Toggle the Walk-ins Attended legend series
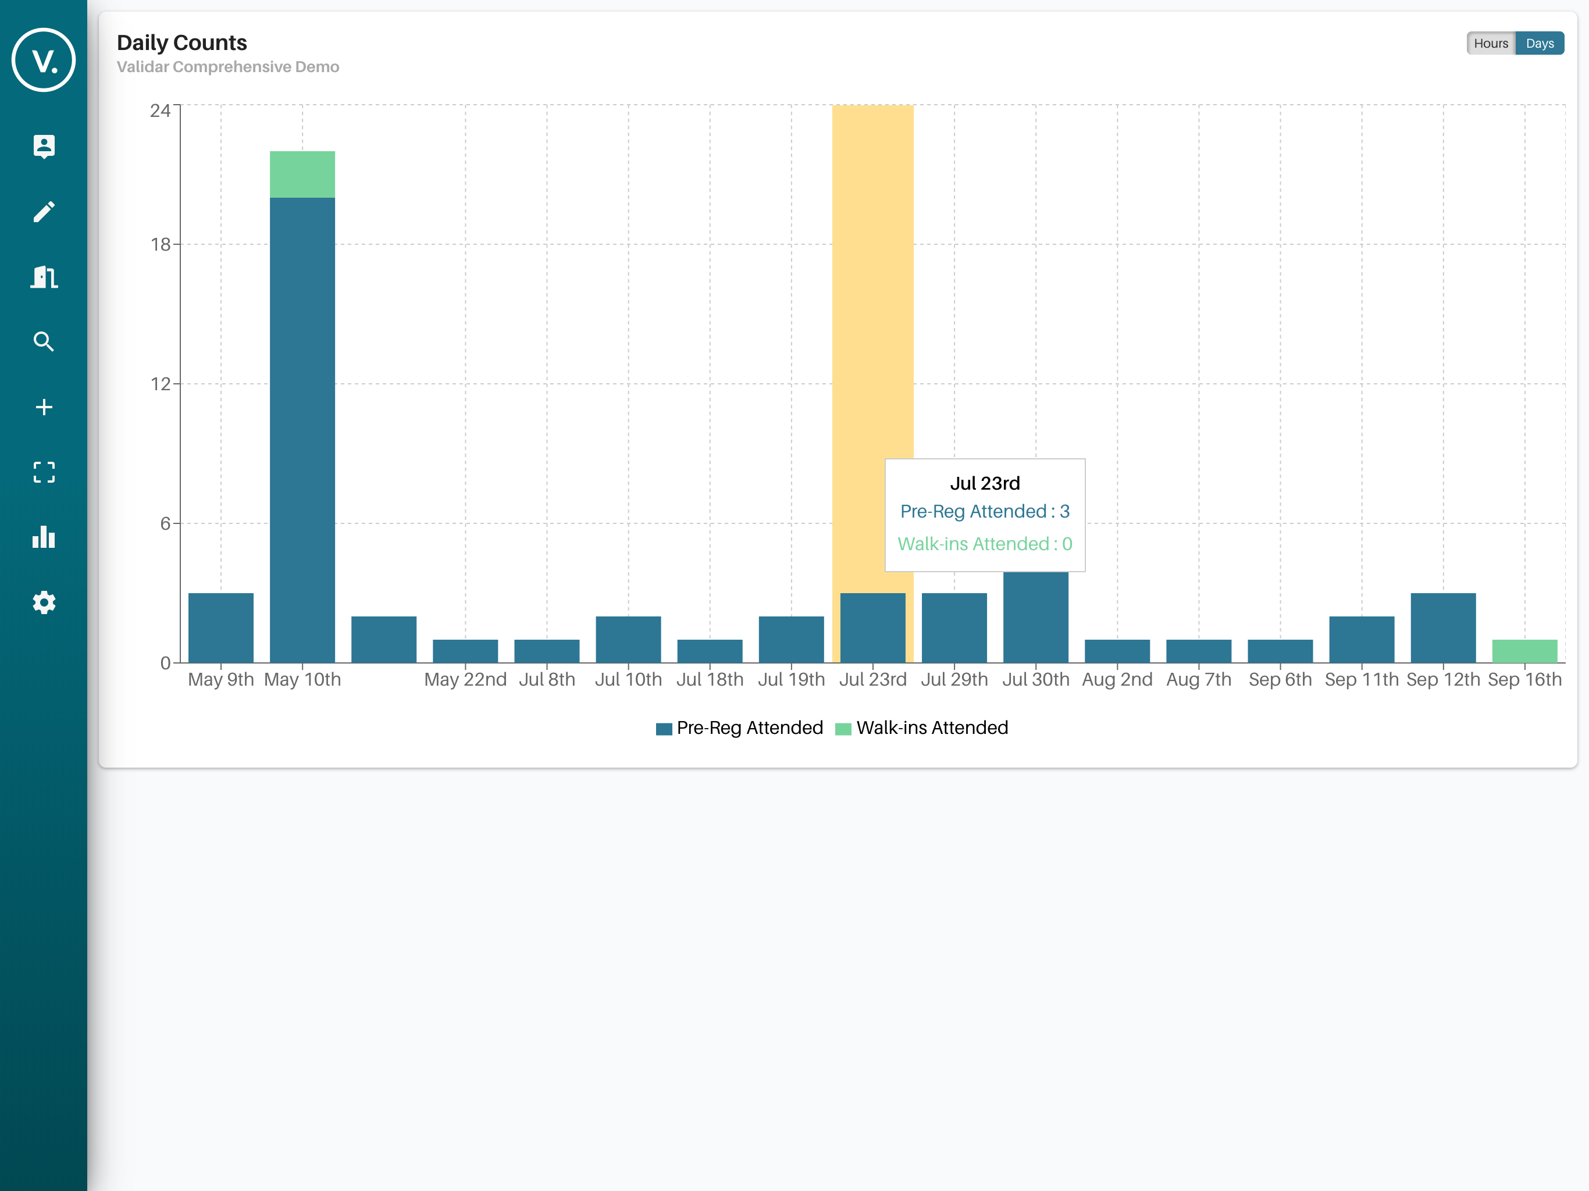 (922, 728)
